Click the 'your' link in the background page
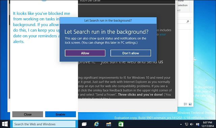 163,34
